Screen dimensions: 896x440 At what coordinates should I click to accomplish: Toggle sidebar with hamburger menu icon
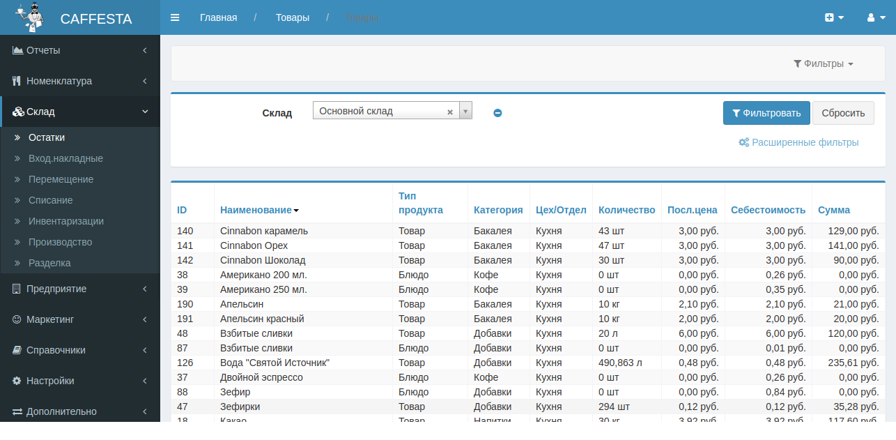click(175, 17)
